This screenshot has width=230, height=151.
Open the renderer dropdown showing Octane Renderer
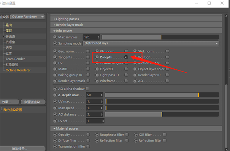[28, 17]
